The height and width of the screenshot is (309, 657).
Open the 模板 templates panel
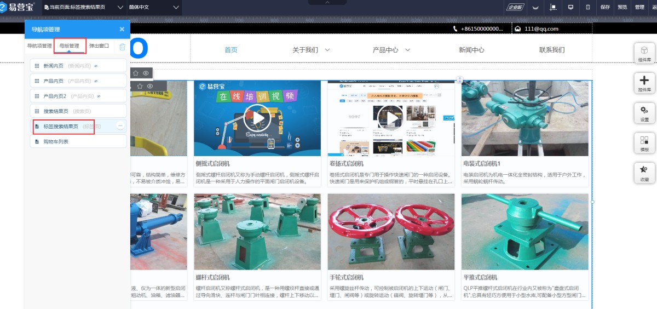644,144
